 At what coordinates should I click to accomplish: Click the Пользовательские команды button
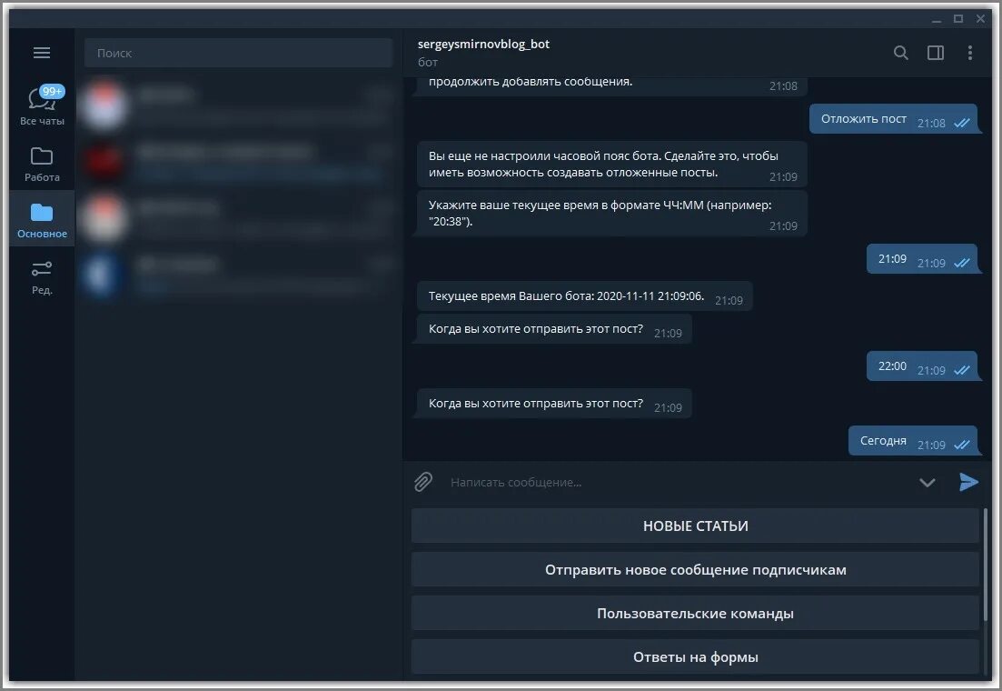pos(695,613)
